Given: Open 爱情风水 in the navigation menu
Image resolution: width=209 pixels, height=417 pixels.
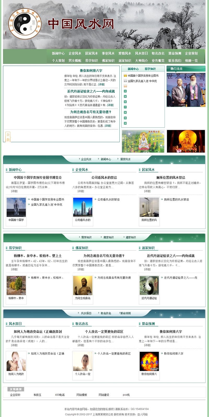Looking at the screenshot, I should click(x=125, y=53).
